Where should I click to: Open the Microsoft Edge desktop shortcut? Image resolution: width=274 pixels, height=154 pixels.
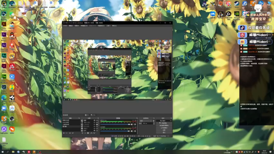[4, 98]
